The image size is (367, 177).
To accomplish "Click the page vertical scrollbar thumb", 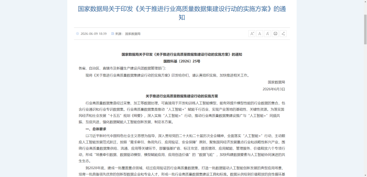I will click(x=365, y=29).
